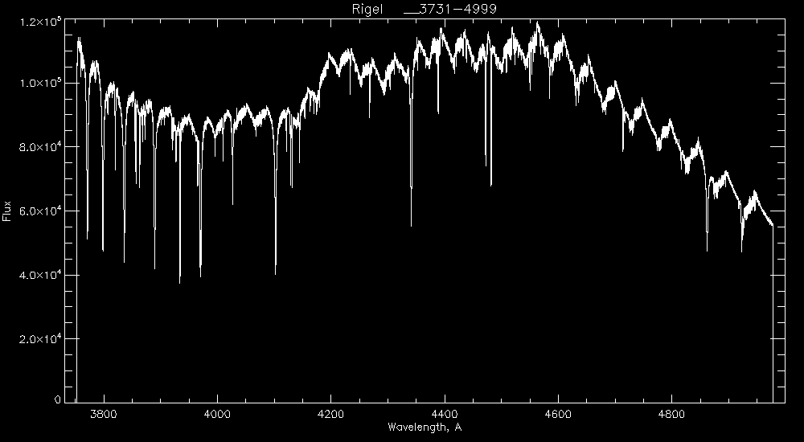Click the 4400 wavelength tick label

pos(445,414)
